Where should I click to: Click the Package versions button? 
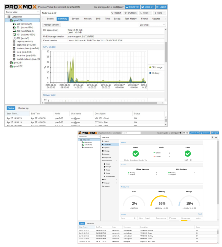[x=51, y=25]
